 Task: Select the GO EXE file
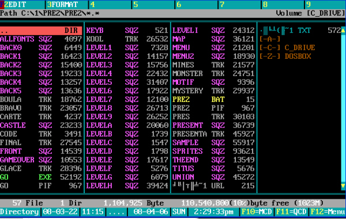[41, 177]
